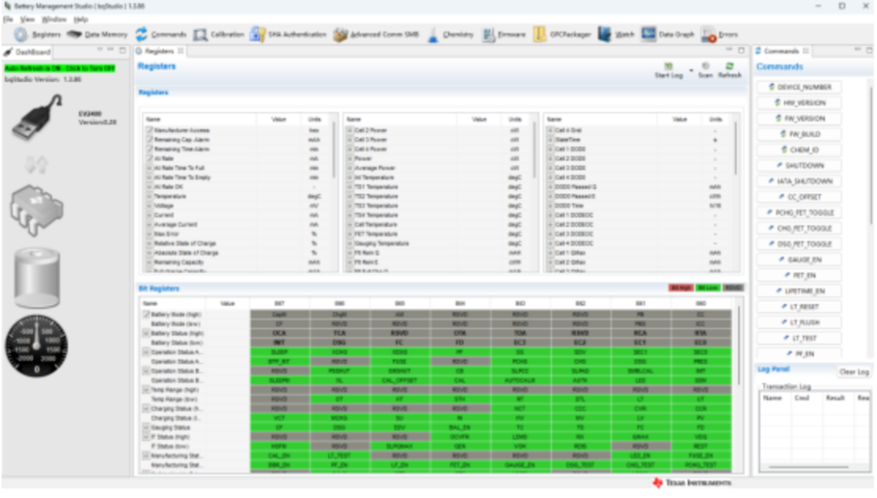Toggle the Cell 2 Power row checkbox
877x498 pixels.
[x=349, y=131]
